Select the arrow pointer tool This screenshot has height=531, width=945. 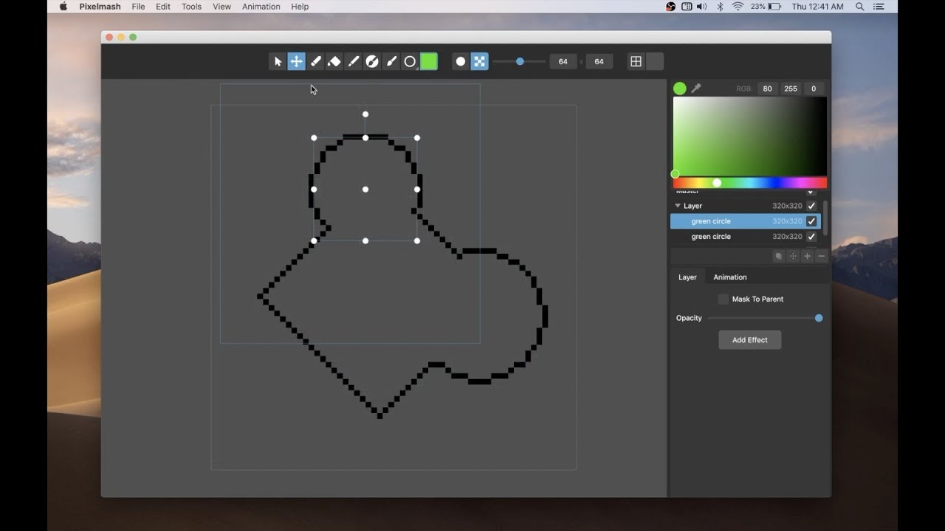pos(278,62)
